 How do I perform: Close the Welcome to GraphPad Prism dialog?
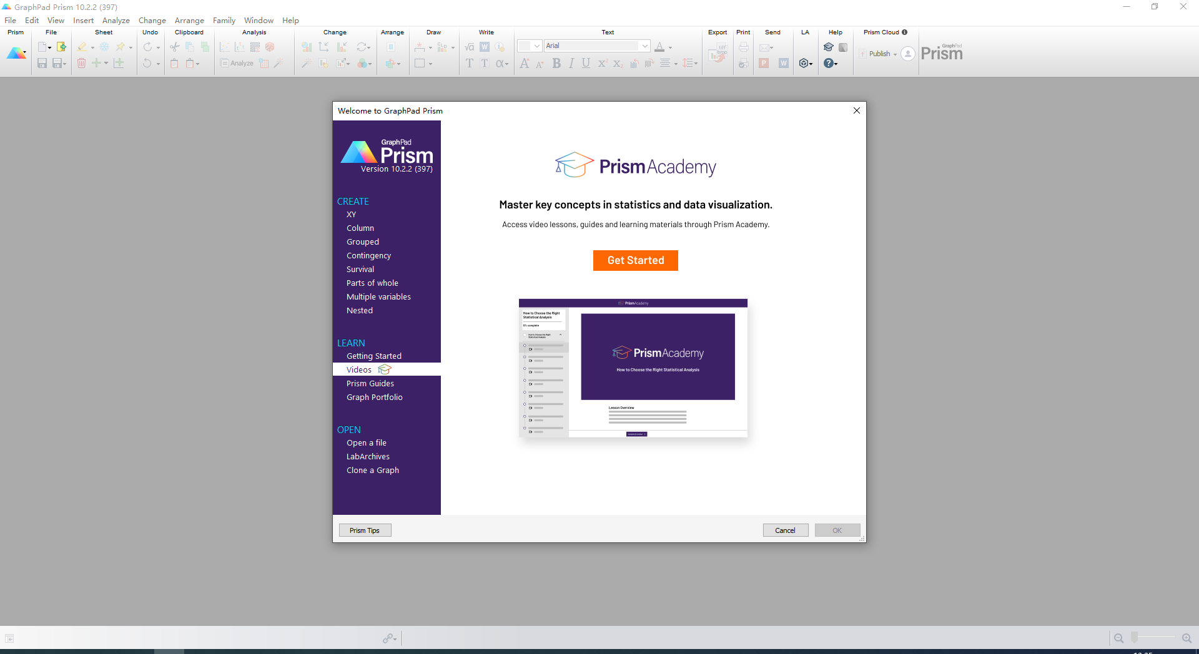coord(856,110)
